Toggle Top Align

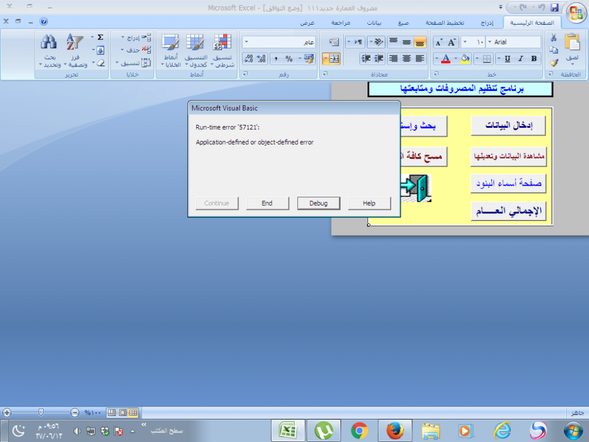coord(393,42)
